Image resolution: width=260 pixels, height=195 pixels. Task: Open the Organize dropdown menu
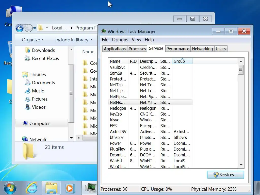tap(33, 40)
